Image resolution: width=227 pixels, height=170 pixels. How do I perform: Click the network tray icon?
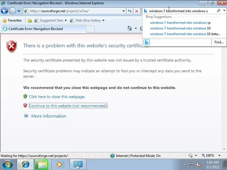191,165
